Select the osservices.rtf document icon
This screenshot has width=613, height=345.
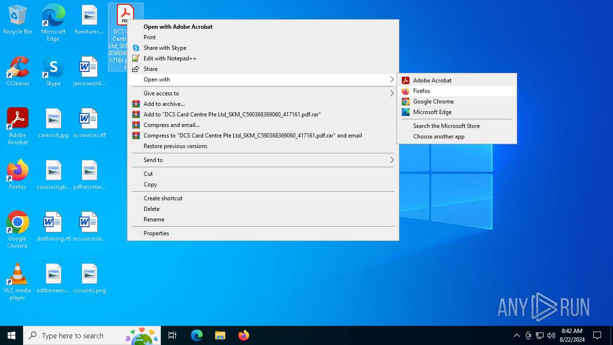point(89,124)
